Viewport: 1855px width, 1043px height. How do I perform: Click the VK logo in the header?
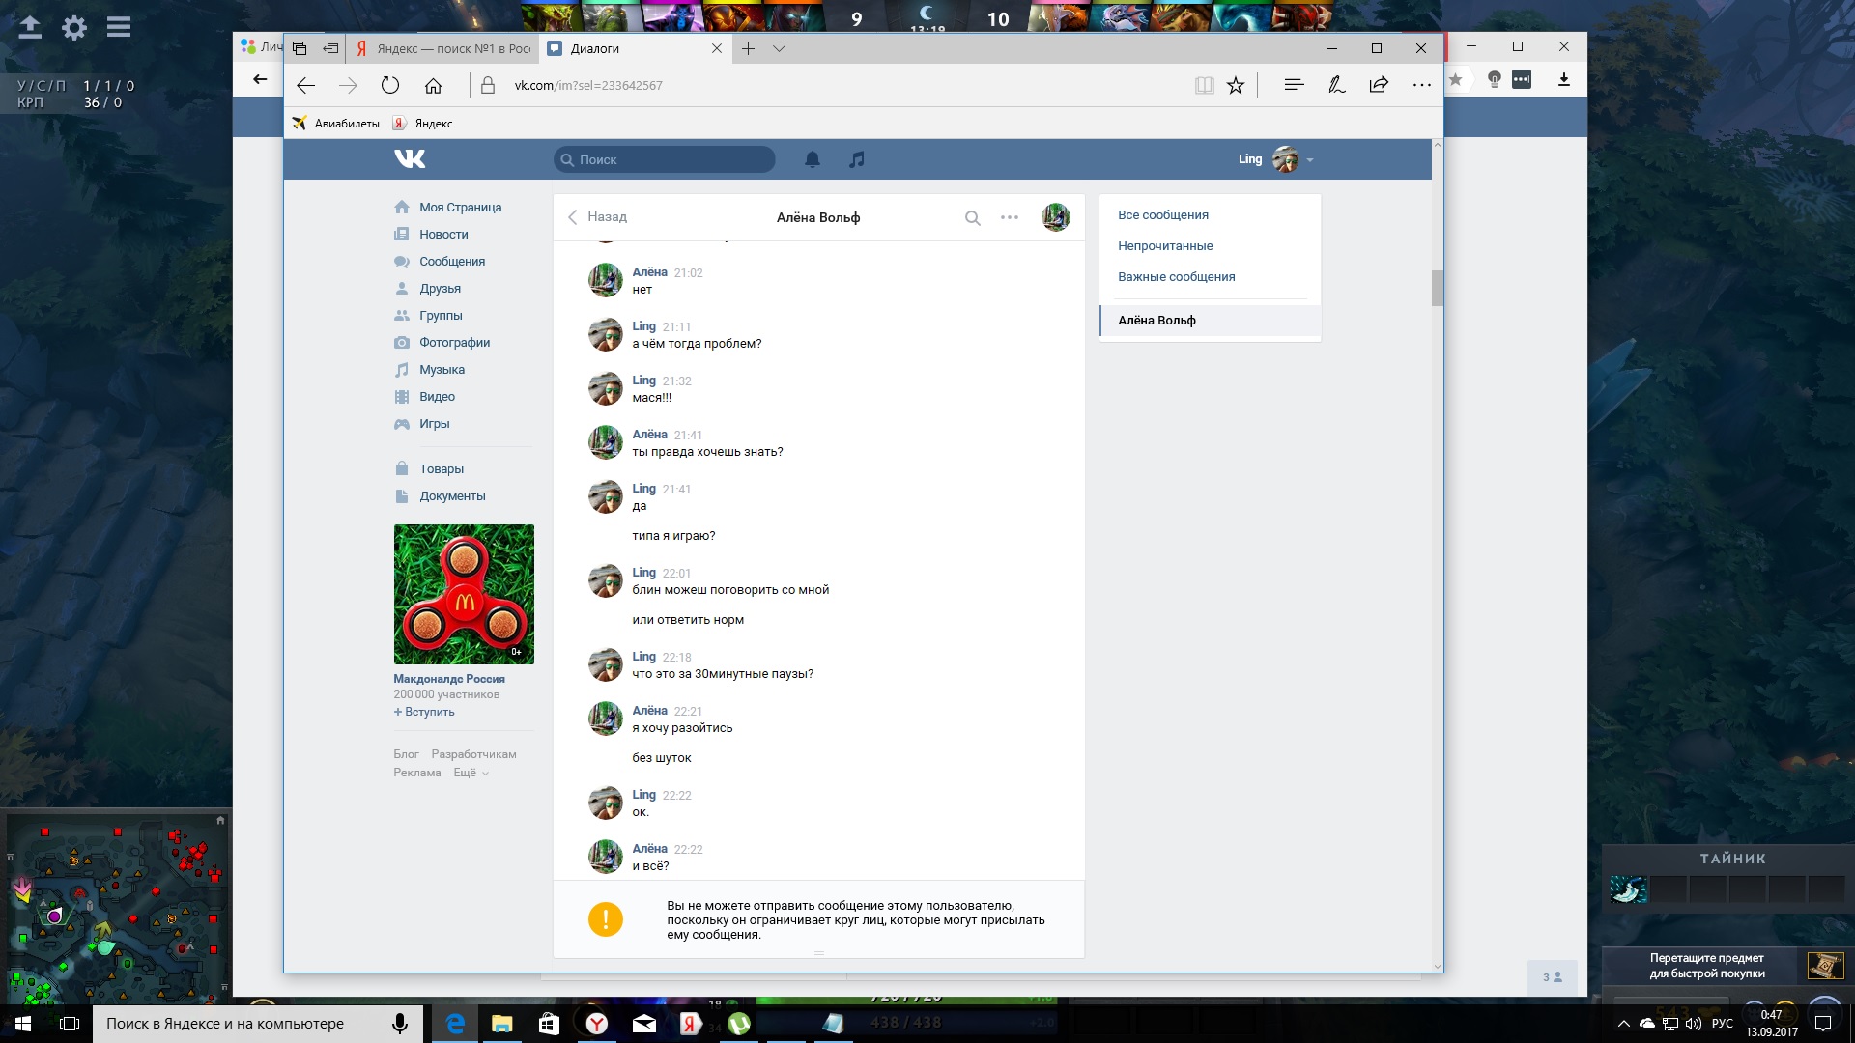tap(410, 159)
